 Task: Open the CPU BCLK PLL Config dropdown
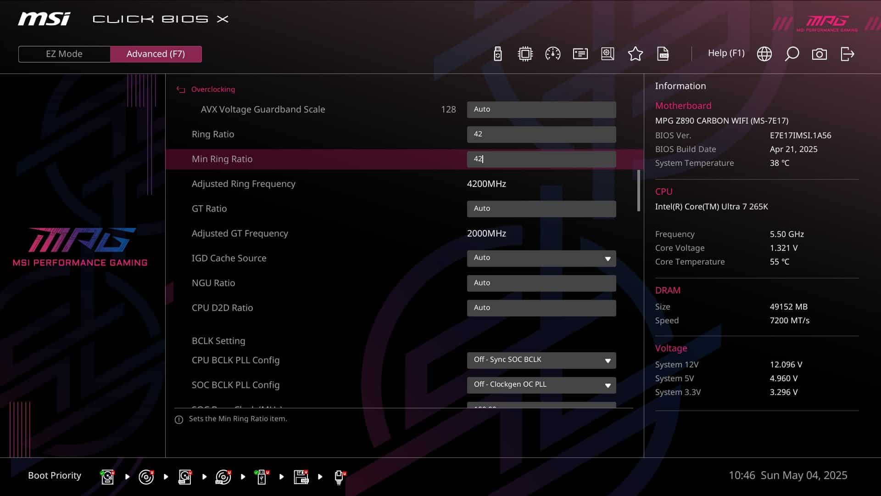[x=541, y=360]
